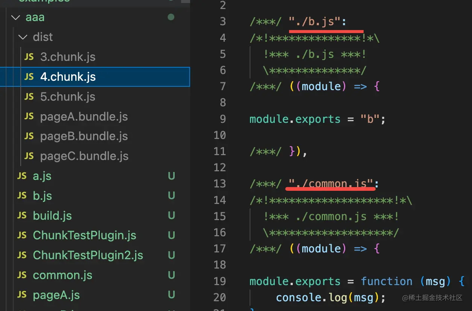The image size is (472, 311).
Task: Open ChunkTestPlugin.js file
Action: point(85,235)
